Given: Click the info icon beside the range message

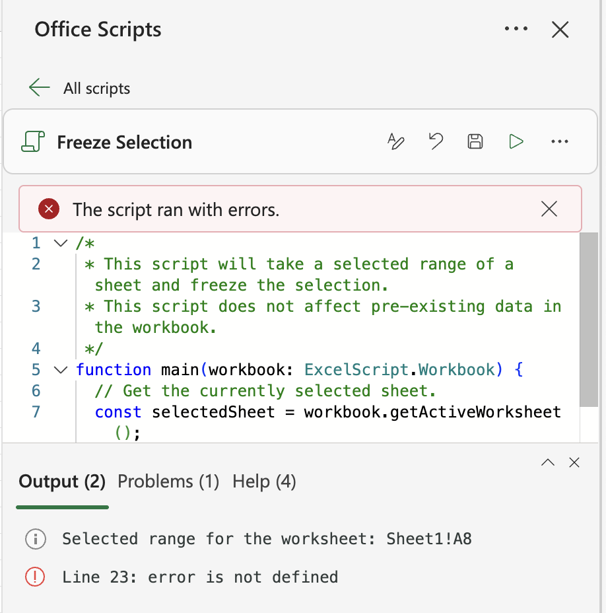Looking at the screenshot, I should click(x=35, y=539).
